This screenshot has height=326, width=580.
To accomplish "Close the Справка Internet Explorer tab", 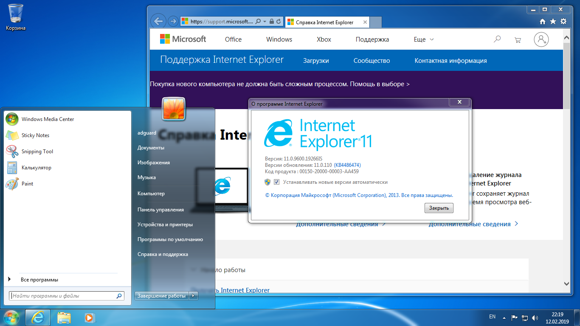I will coord(364,22).
